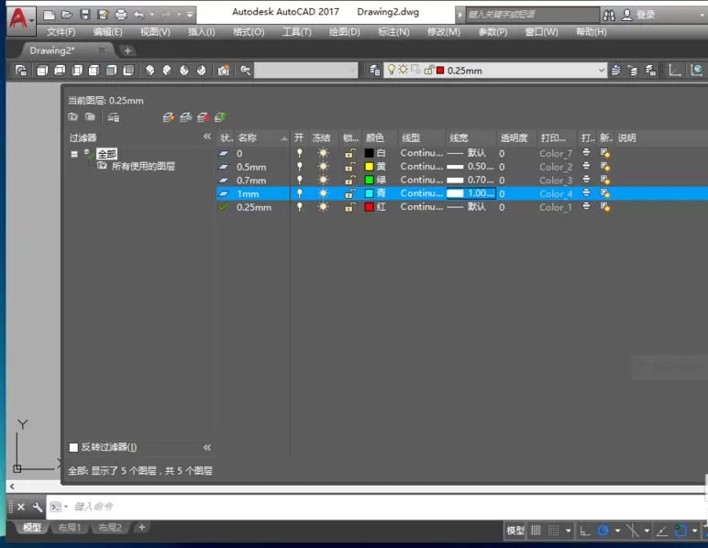Screen dimensions: 708x548
Task: Click the Save icon in quick access toolbar
Action: [85, 15]
